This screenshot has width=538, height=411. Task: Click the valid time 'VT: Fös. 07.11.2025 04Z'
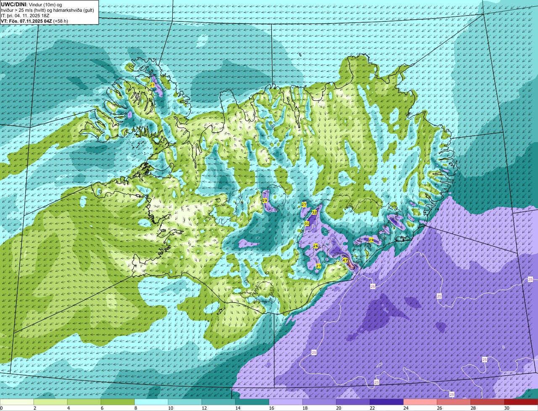(x=26, y=21)
